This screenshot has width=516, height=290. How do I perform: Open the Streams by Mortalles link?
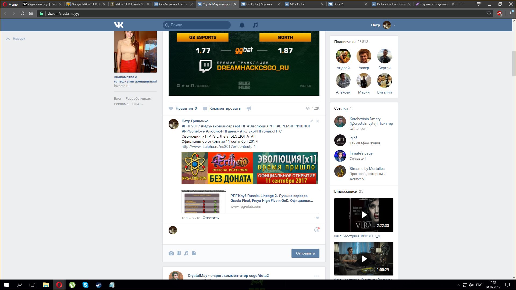point(367,169)
